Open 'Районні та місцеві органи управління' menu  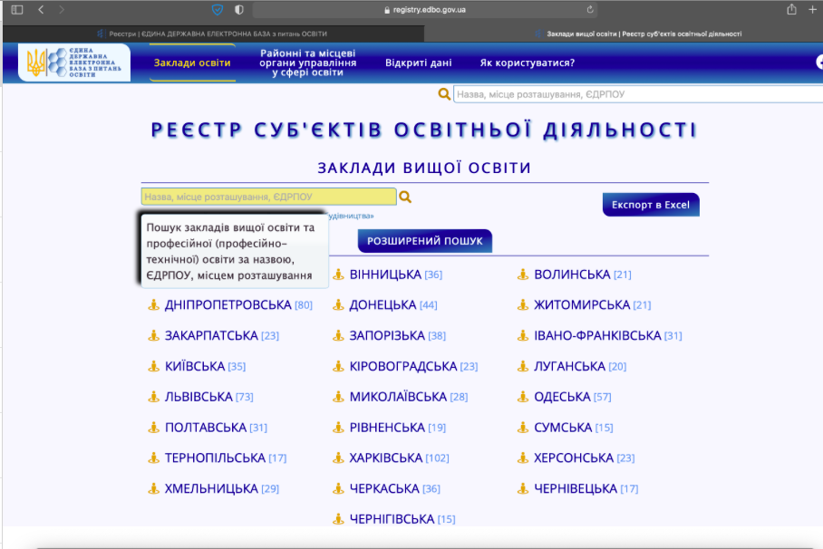307,63
